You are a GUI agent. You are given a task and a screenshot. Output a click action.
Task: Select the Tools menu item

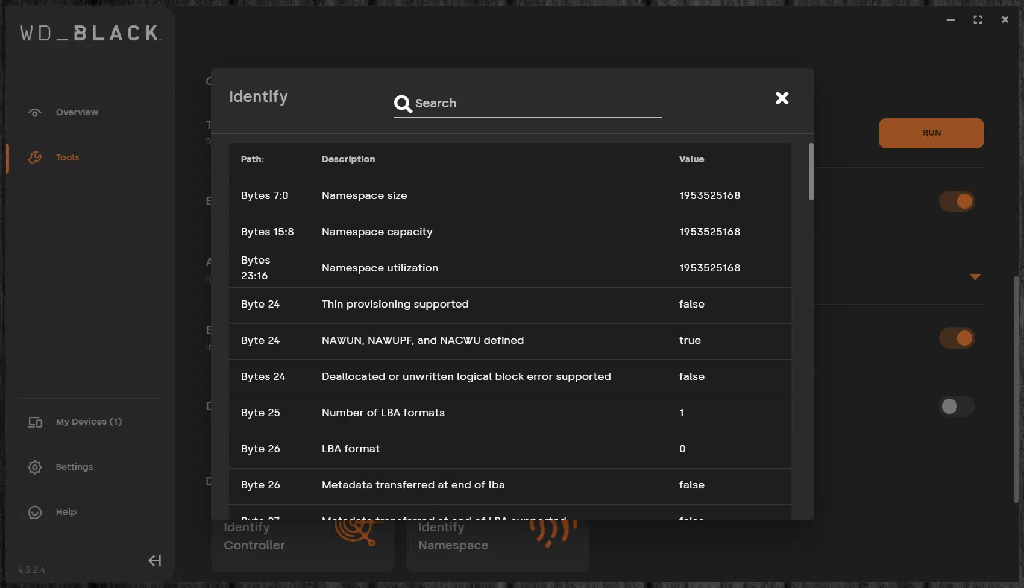coord(68,157)
